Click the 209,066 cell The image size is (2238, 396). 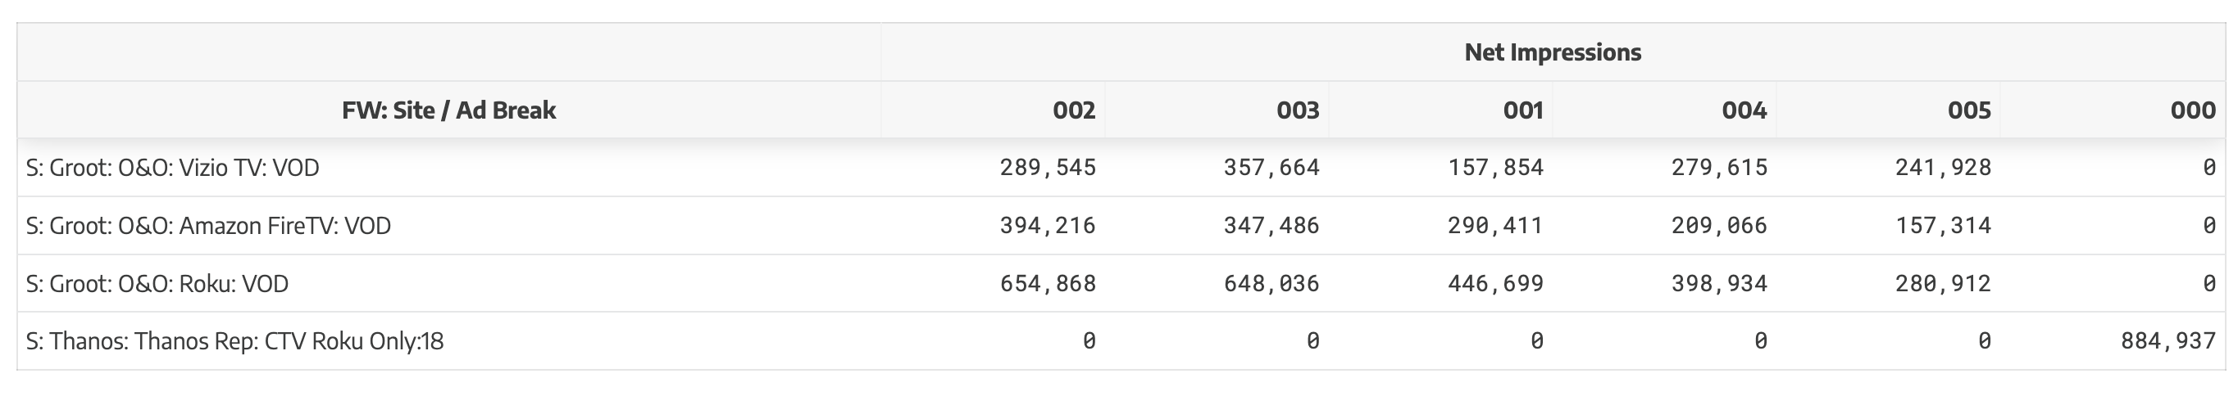1719,225
